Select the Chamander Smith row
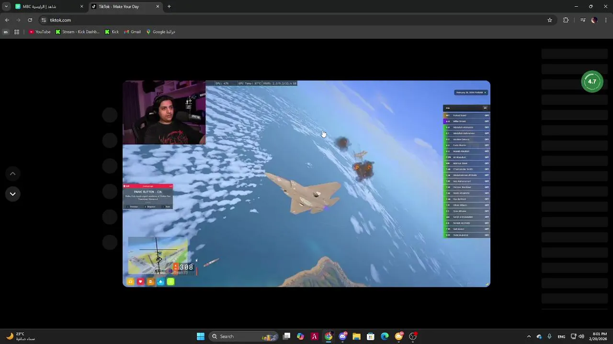Image resolution: width=613 pixels, height=344 pixels. click(x=466, y=169)
